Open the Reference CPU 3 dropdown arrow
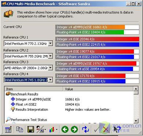Screen dimensions: 143x136 [50, 68]
